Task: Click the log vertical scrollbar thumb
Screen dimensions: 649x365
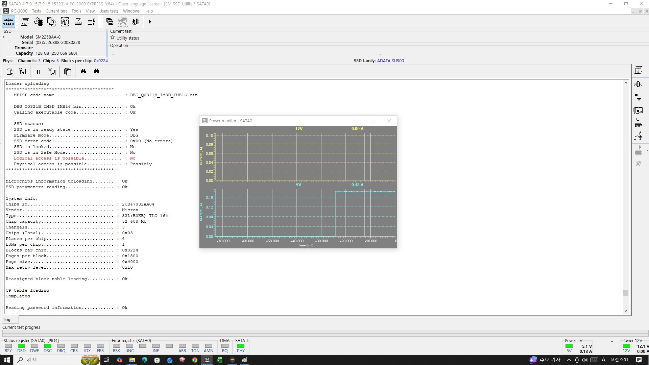Action: (x=626, y=293)
